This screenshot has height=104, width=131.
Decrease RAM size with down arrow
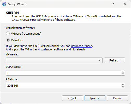click(x=123, y=87)
